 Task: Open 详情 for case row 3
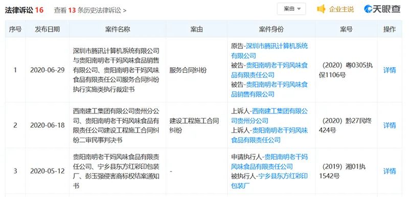[x=390, y=171]
